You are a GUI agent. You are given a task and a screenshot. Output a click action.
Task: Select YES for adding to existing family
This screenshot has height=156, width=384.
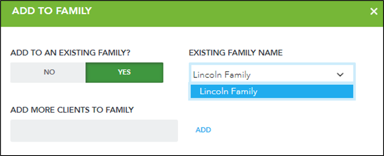(124, 72)
